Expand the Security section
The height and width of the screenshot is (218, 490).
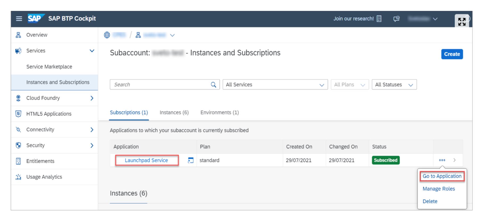pos(92,145)
